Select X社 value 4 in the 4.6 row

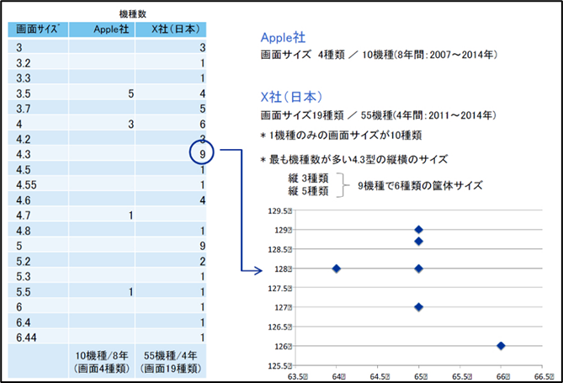(203, 200)
